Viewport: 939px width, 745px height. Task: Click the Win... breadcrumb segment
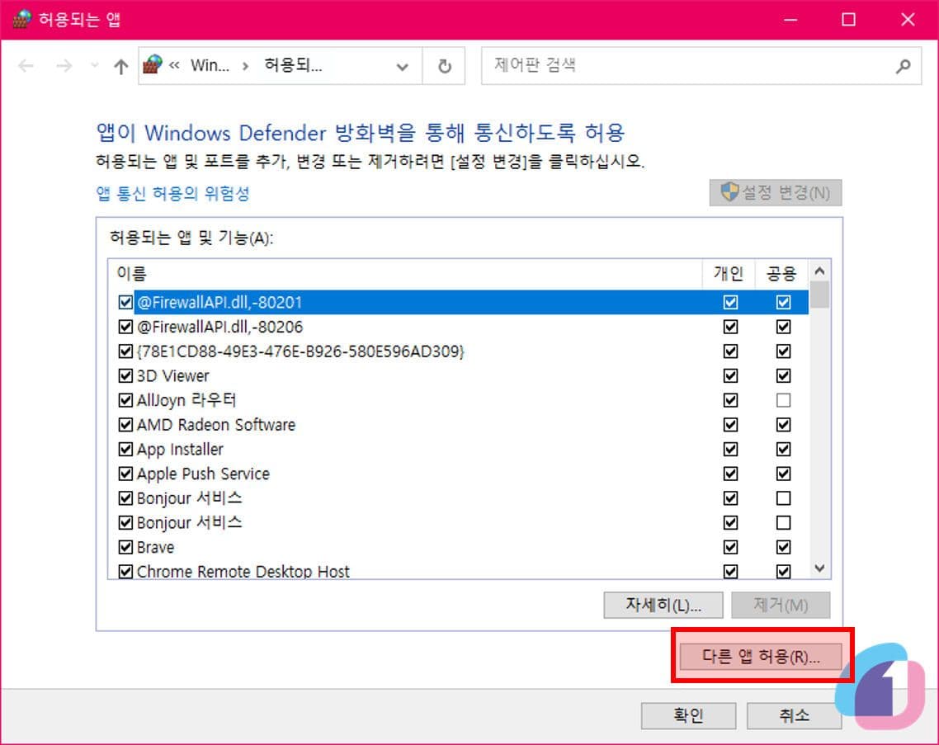point(210,65)
